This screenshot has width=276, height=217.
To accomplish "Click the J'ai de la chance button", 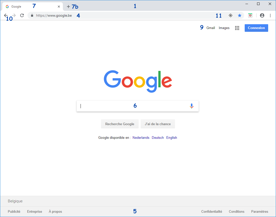I will [158, 124].
